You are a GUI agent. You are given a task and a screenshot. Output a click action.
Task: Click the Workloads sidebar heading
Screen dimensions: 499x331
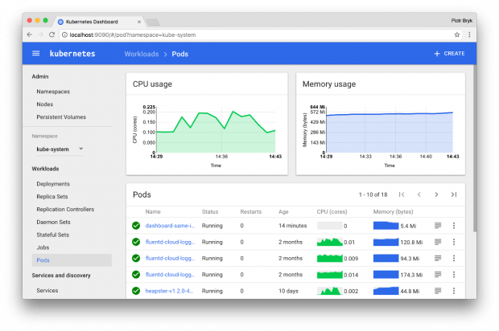(x=45, y=169)
